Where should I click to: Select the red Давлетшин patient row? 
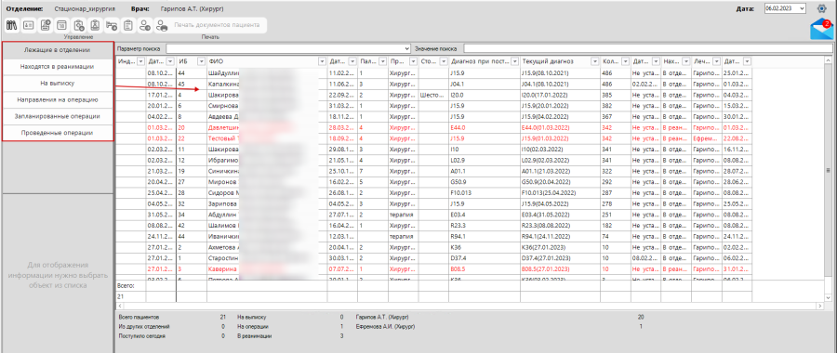point(433,127)
